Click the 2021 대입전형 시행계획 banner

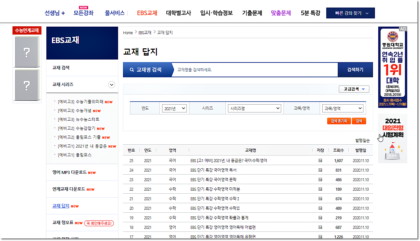393,138
